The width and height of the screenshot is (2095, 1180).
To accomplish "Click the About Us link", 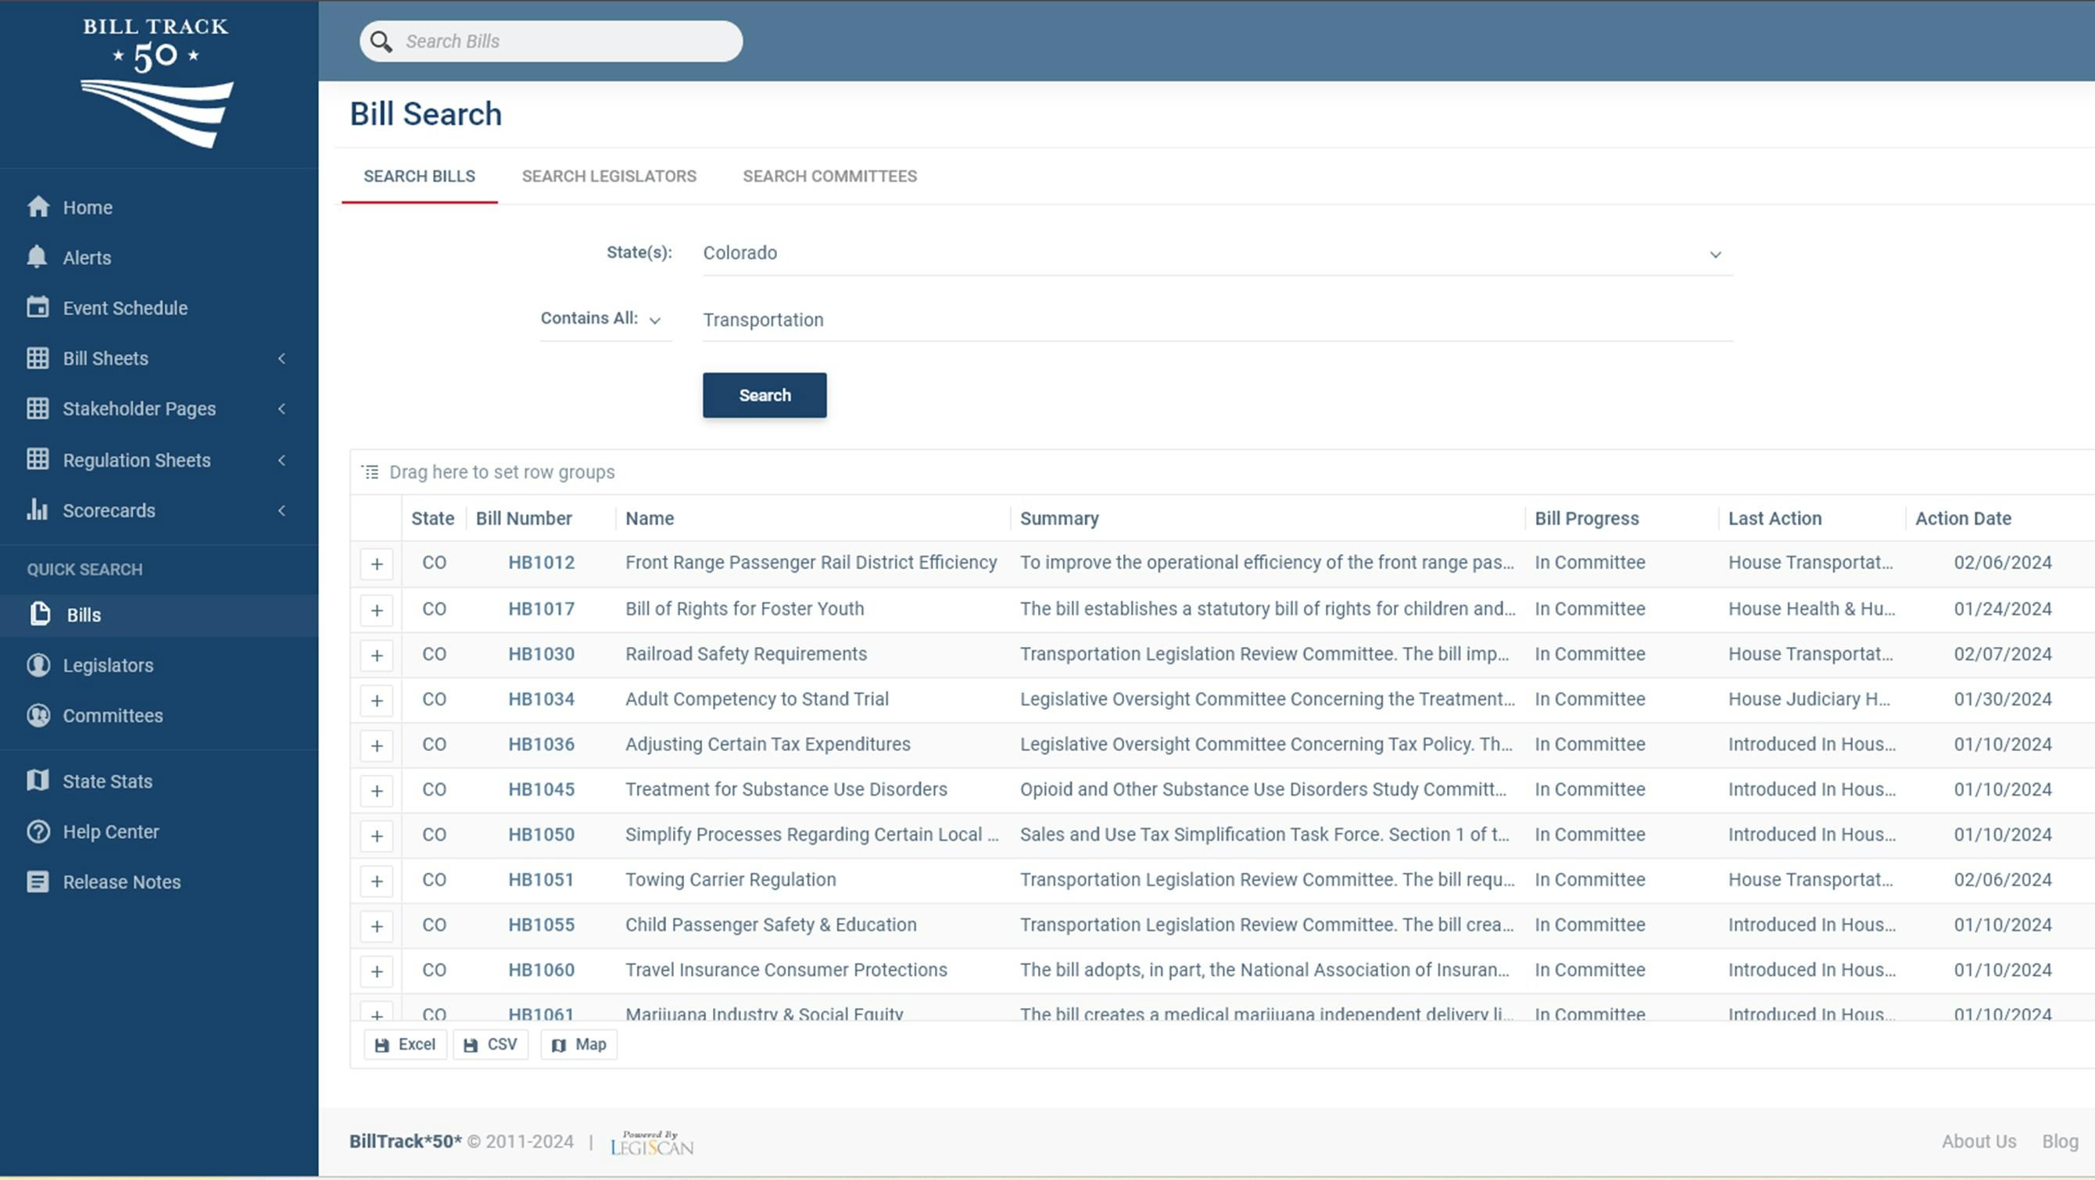I will coord(1979,1141).
